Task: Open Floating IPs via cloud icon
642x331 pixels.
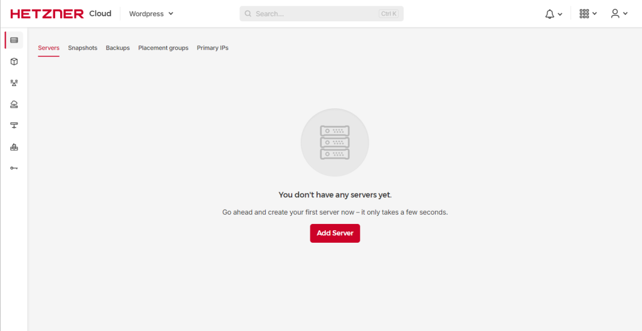Action: click(14, 104)
